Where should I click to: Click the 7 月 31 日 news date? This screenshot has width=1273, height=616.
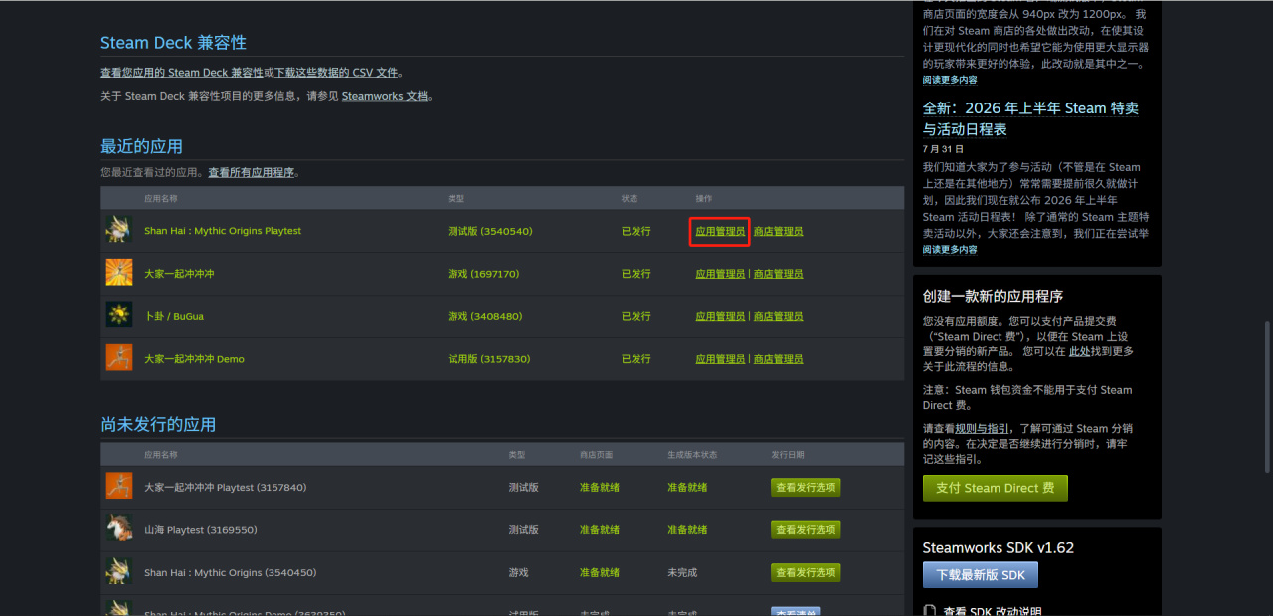tap(944, 148)
